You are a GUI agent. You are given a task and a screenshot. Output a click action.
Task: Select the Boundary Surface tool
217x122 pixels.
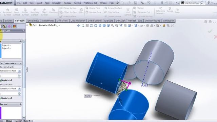pos(35,12)
